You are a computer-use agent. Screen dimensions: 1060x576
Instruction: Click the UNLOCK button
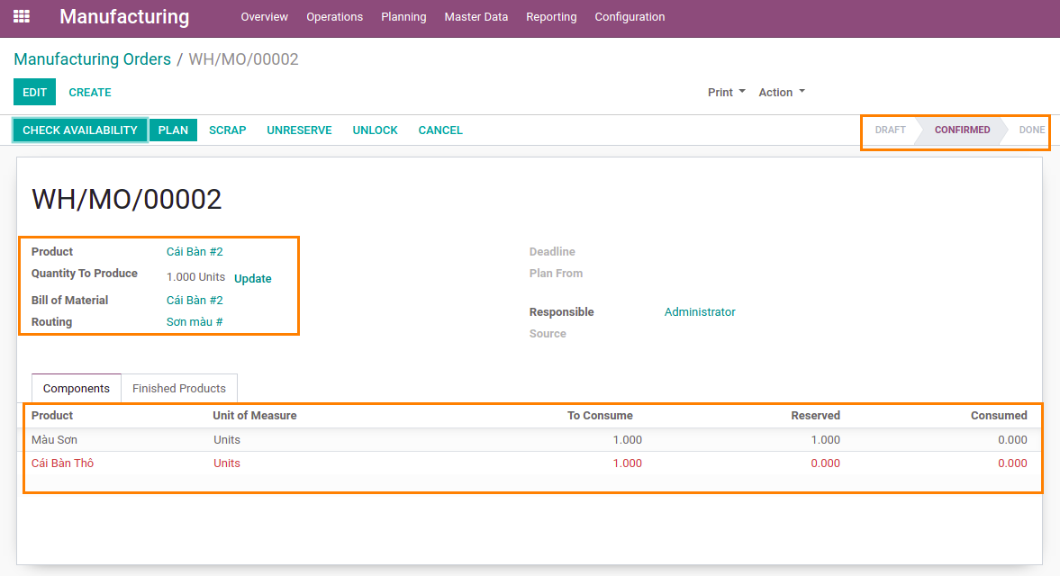point(376,130)
